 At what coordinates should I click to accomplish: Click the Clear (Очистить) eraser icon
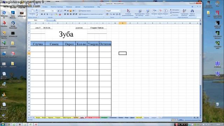click(171, 15)
